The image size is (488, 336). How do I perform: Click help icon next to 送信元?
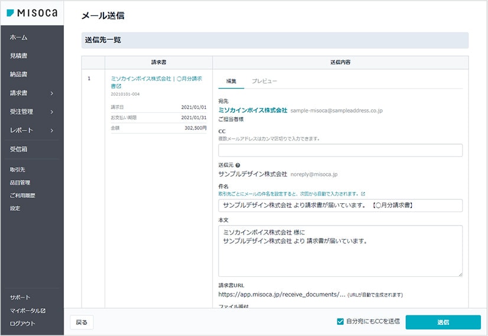point(238,165)
